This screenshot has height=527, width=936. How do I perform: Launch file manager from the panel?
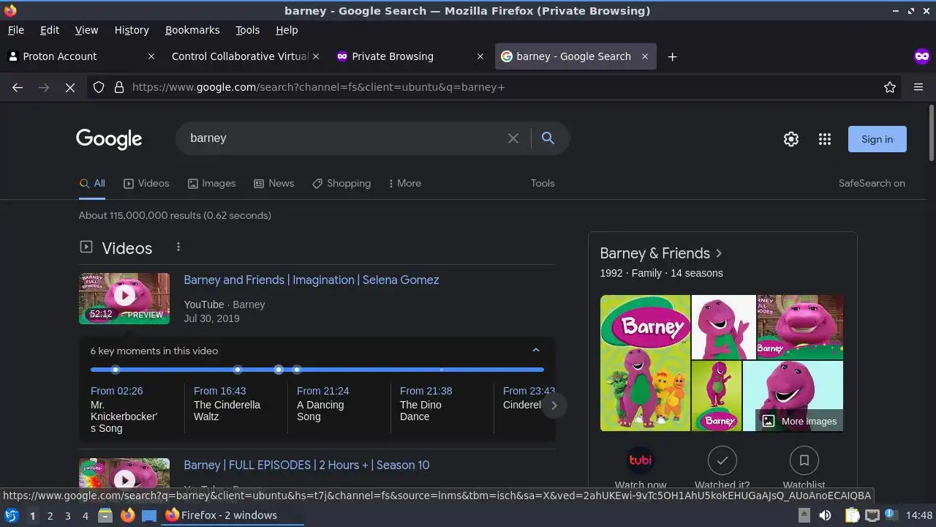pos(105,515)
